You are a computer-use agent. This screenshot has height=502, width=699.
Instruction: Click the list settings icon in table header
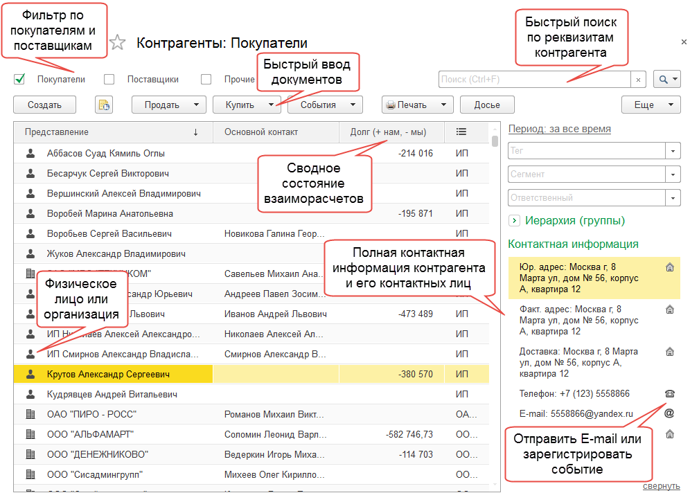point(461,132)
